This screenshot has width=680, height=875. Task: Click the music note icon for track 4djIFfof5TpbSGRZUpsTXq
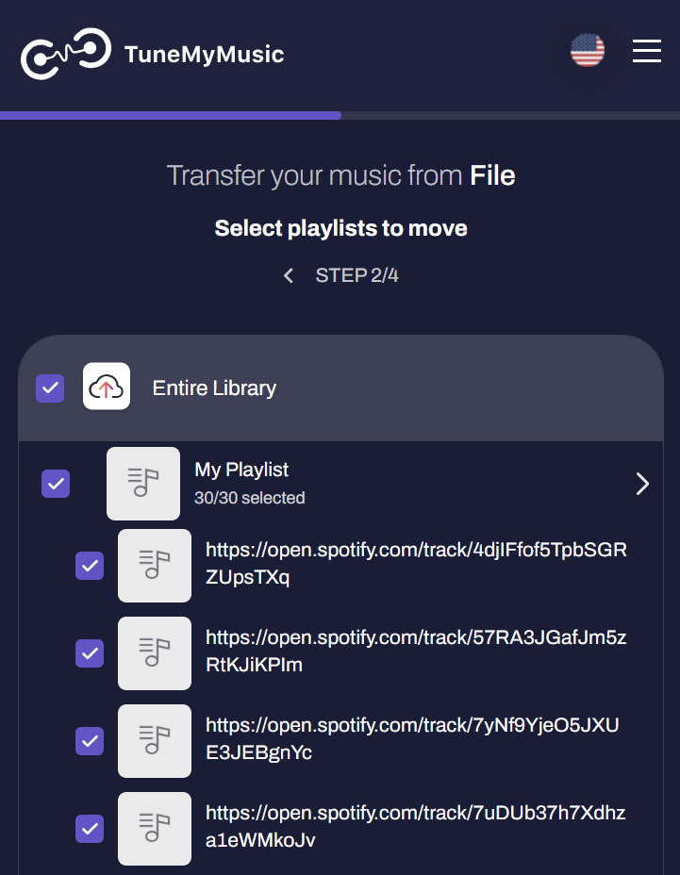[155, 566]
